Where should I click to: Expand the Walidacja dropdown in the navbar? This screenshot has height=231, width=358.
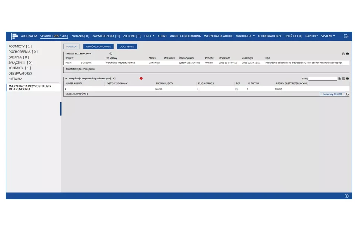245,36
